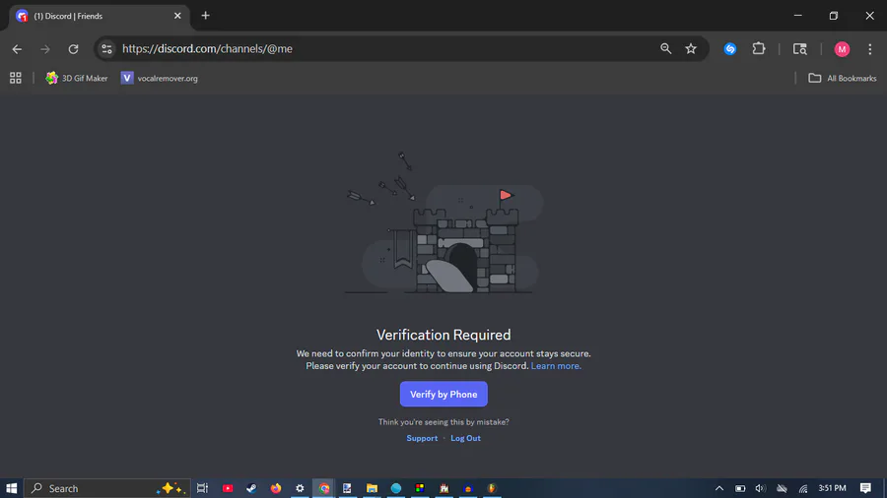Click the battery icon in the system tray

740,488
